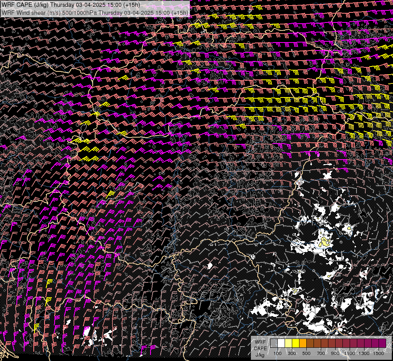This screenshot has height=361, width=393.
Task: Click the '1500' legend value
Action: coord(379,353)
